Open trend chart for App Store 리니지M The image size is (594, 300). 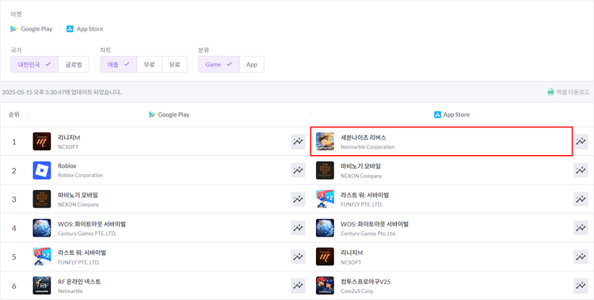click(581, 256)
